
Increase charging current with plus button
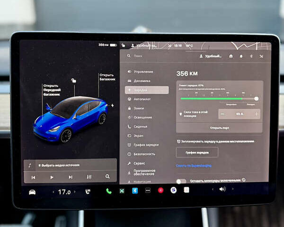click(x=257, y=114)
